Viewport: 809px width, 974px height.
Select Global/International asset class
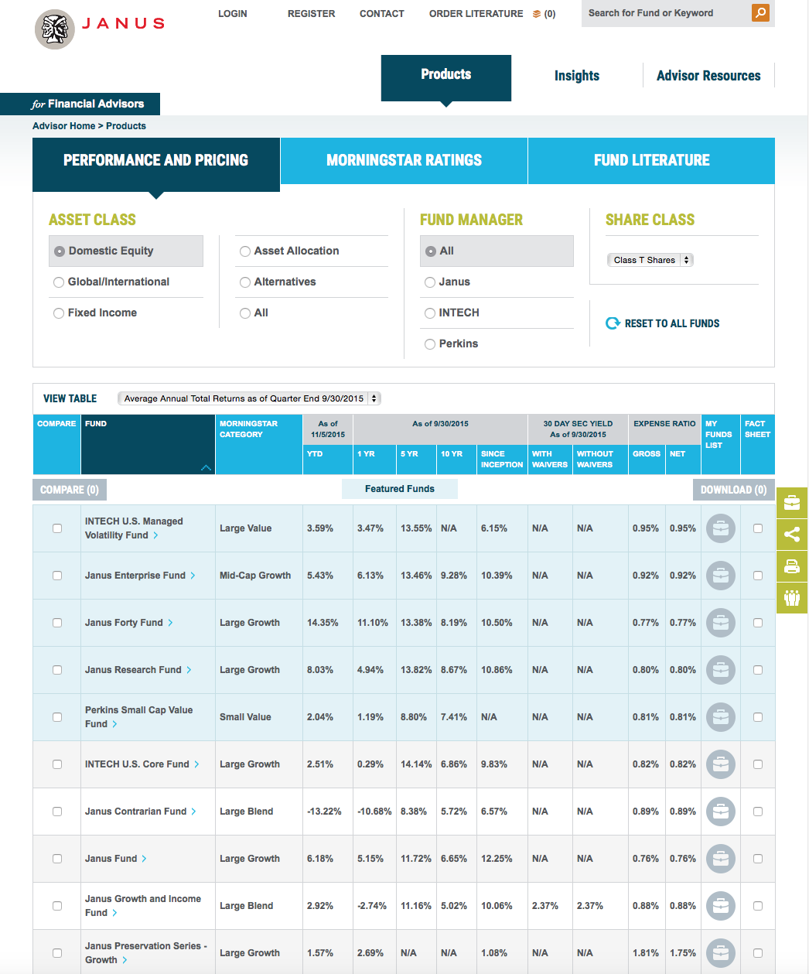click(x=59, y=282)
